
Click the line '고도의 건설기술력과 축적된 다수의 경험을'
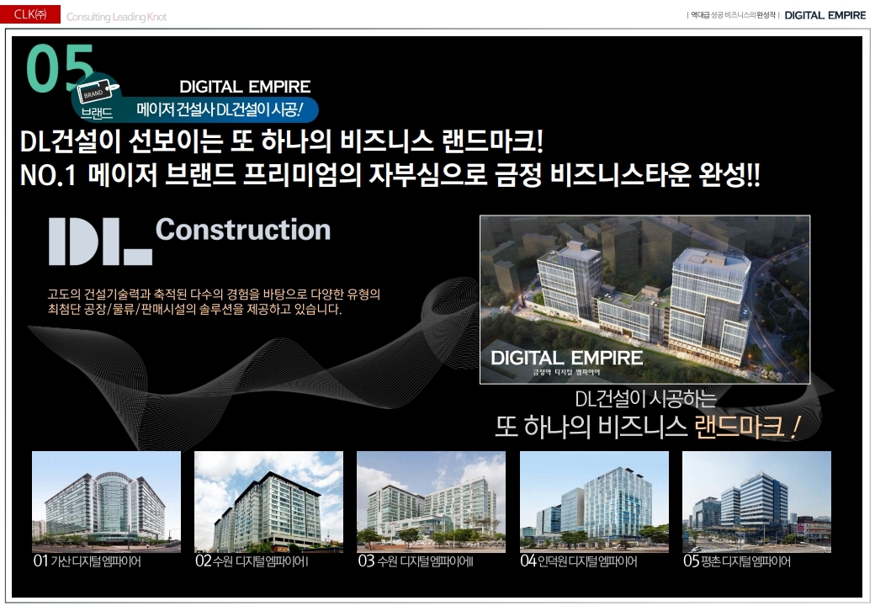(x=214, y=294)
